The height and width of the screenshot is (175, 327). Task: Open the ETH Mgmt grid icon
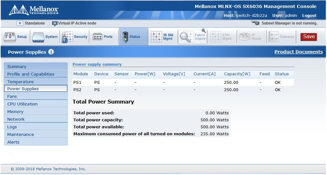pos(215,37)
